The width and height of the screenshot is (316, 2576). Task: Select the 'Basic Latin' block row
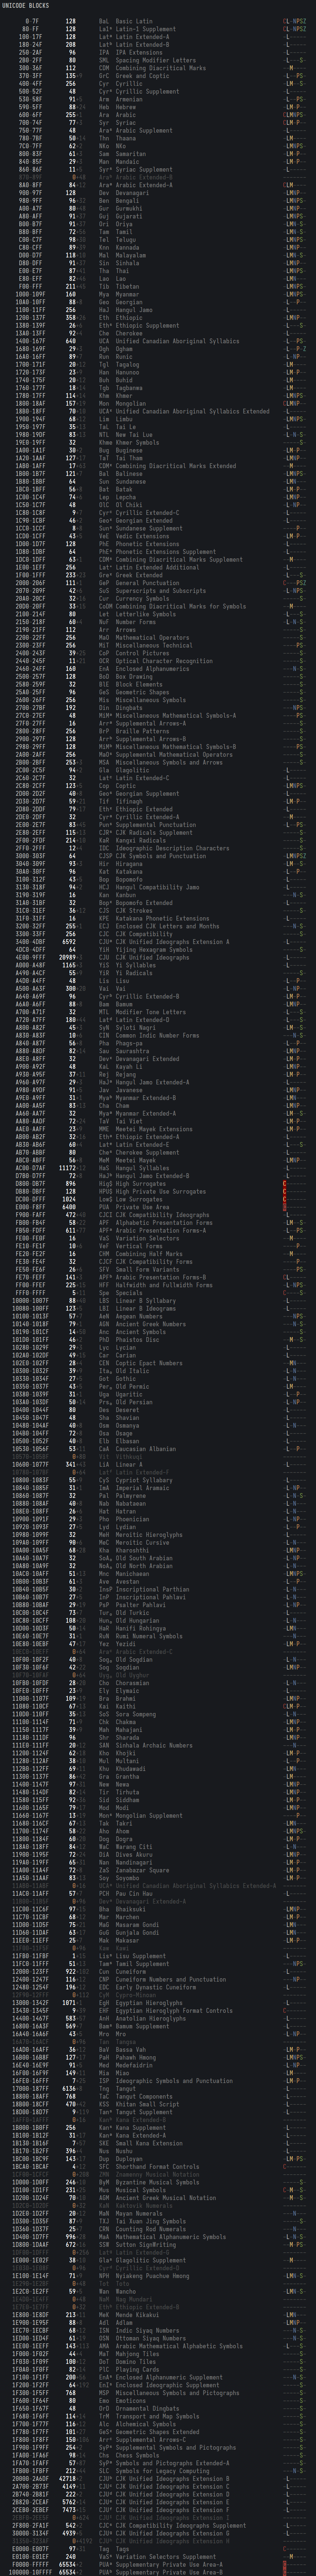click(158, 21)
